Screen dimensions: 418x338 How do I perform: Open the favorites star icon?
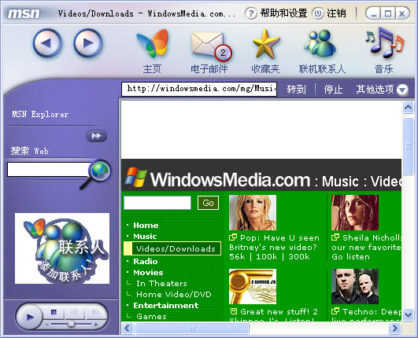(x=266, y=44)
